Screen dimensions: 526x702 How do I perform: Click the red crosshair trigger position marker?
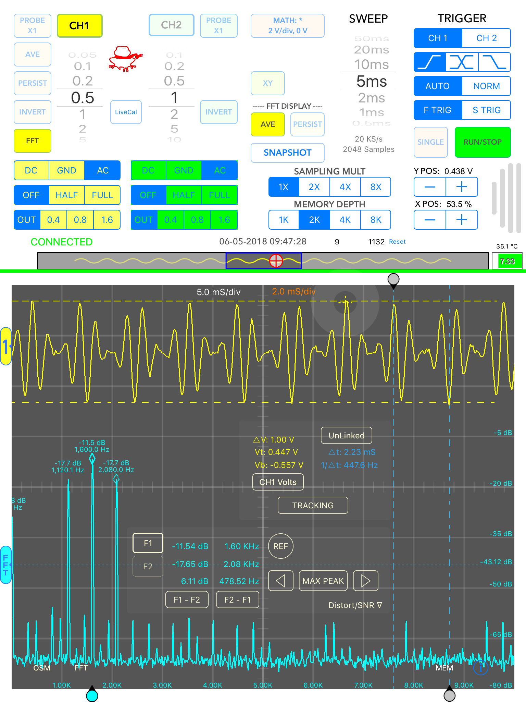point(276,261)
